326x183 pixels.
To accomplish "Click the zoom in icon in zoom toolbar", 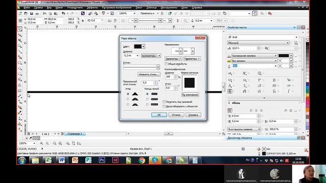I will tap(41, 143).
